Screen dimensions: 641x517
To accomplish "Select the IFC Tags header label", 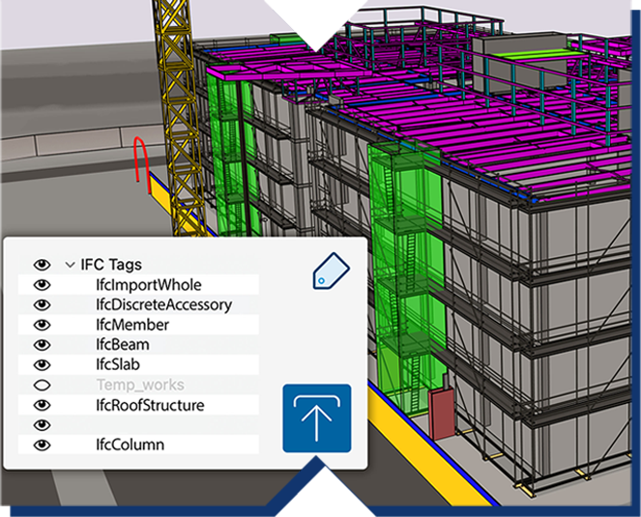I will click(111, 265).
